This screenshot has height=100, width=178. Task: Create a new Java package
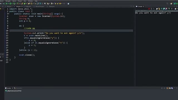pyautogui.click(x=22, y=4)
